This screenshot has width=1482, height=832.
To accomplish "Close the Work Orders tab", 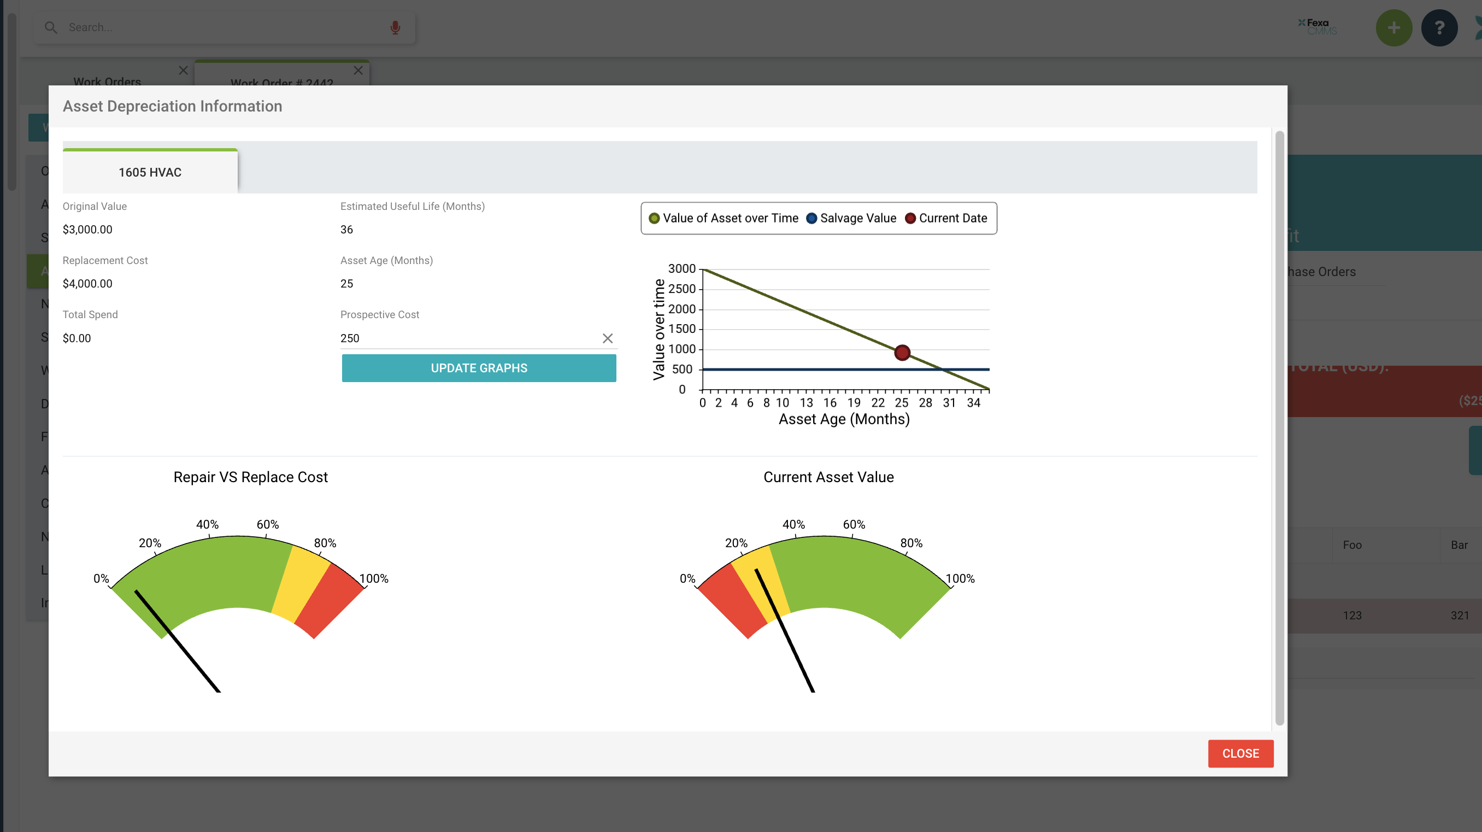I will click(184, 70).
